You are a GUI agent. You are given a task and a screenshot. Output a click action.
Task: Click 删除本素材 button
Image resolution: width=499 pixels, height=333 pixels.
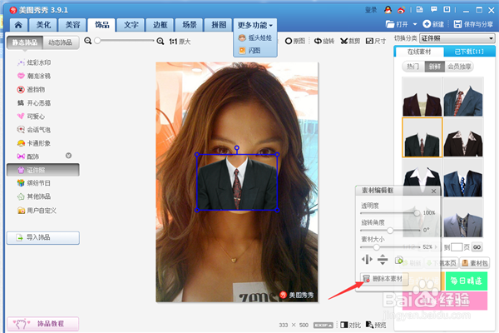(383, 279)
